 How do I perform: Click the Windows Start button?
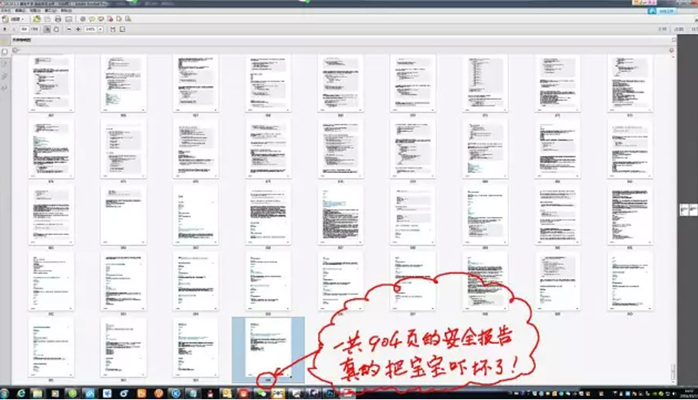coord(6,393)
